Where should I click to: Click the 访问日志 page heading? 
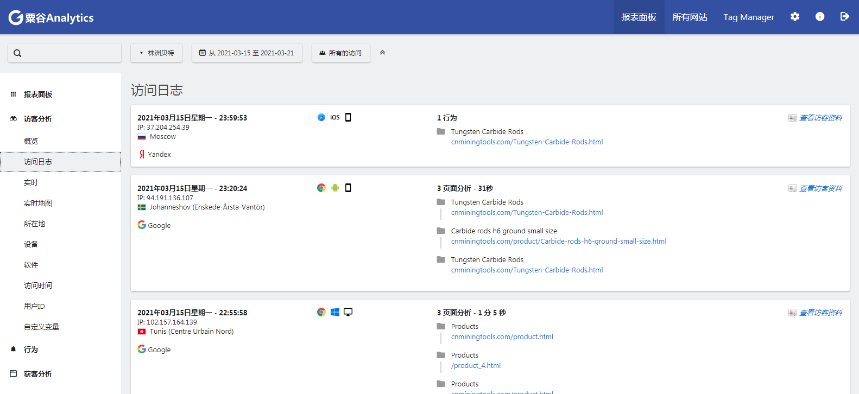(x=157, y=90)
